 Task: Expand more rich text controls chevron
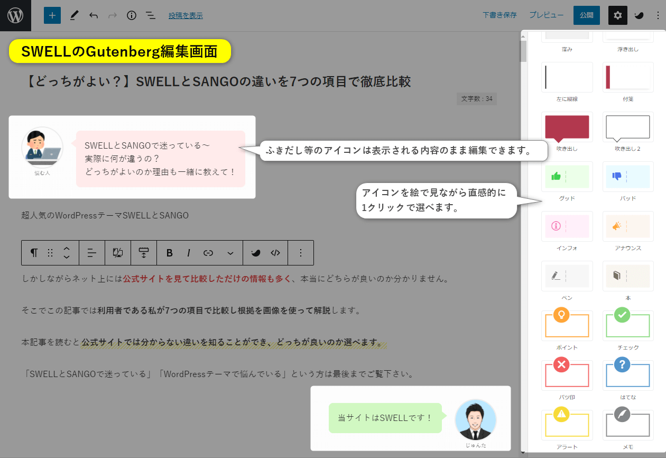point(230,253)
